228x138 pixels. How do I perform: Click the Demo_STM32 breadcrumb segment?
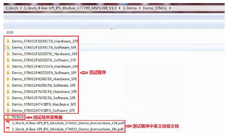(155, 8)
